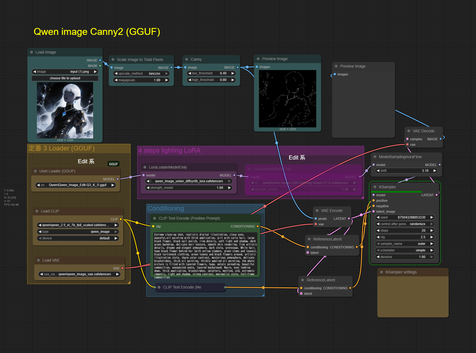
Task: Open control after generate randomize option
Action: click(404, 224)
